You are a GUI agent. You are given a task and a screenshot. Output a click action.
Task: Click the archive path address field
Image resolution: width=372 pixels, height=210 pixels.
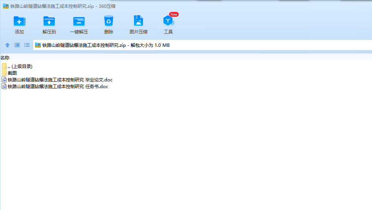202,45
